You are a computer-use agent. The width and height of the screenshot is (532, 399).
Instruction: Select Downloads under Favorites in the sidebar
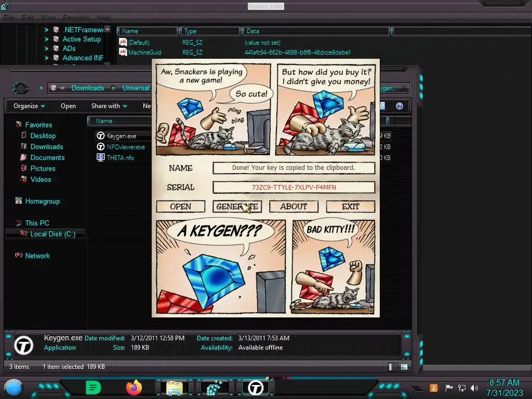click(x=47, y=147)
